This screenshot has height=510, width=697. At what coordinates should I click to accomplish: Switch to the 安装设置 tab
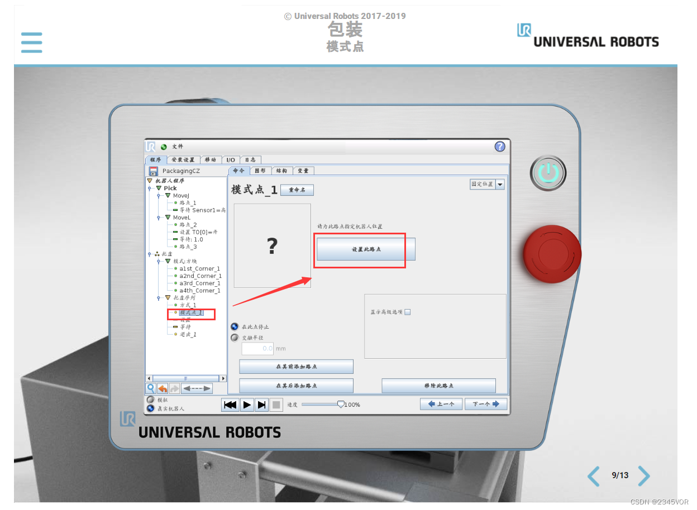[183, 160]
